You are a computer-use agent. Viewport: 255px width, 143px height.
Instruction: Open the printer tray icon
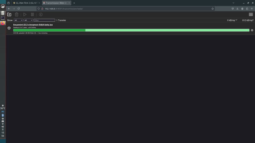coord(3,119)
